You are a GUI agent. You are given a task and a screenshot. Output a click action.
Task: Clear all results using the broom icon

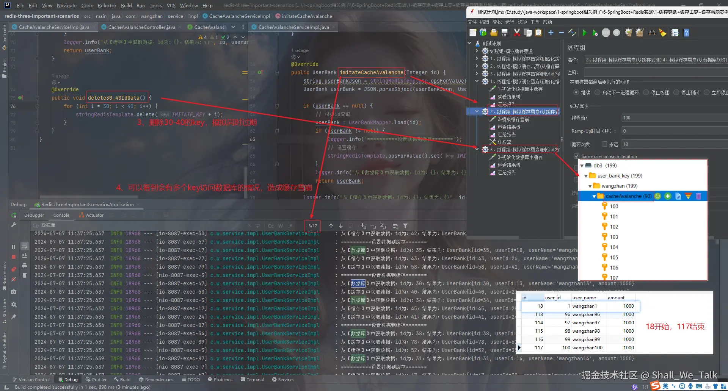663,33
